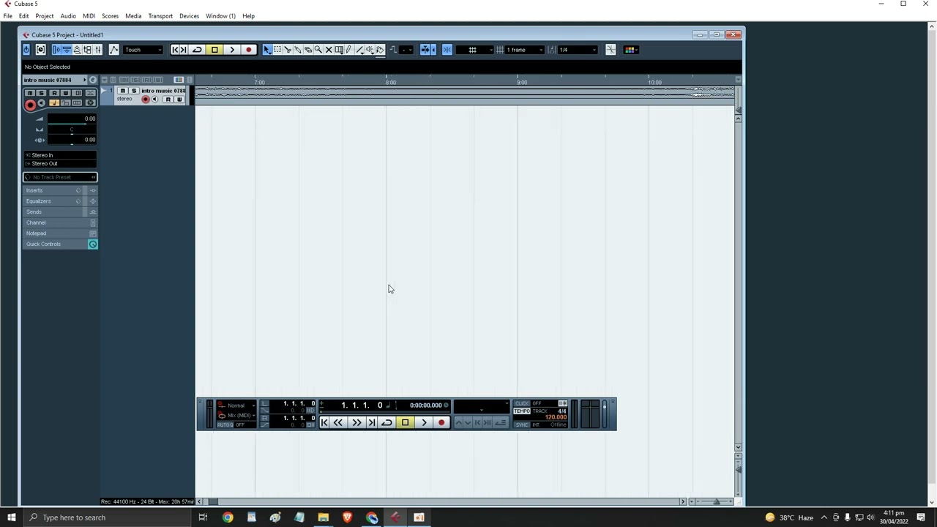937x527 pixels.
Task: Open the Pool window icon
Action: pyautogui.click(x=87, y=50)
